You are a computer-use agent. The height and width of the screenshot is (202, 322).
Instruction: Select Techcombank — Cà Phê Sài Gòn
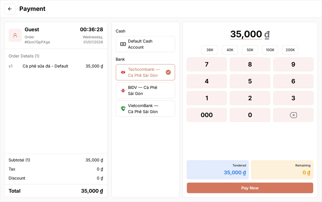coord(145,72)
